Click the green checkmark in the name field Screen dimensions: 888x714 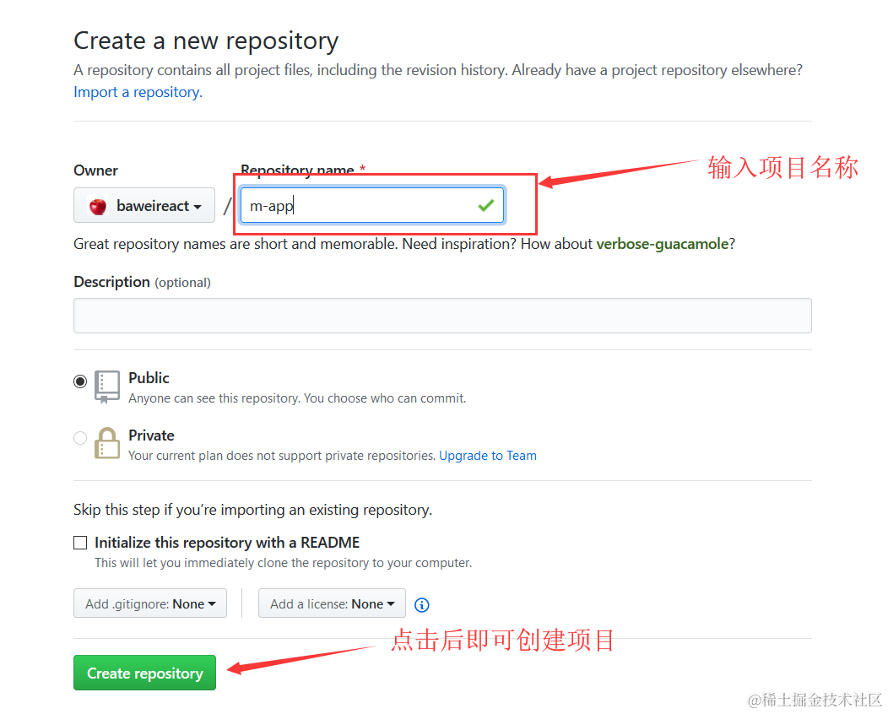click(486, 205)
